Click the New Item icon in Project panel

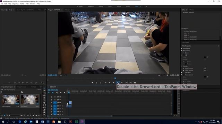[x=36, y=115]
